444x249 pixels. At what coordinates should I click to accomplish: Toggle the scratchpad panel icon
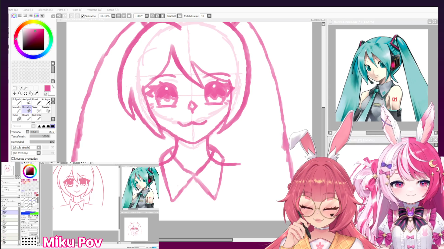[x=42, y=16]
